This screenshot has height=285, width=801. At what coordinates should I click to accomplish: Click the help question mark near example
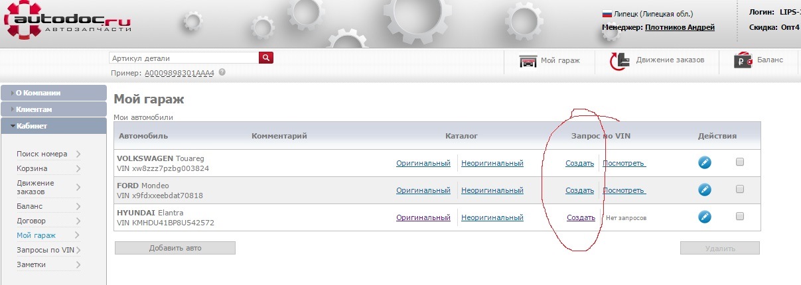(222, 72)
